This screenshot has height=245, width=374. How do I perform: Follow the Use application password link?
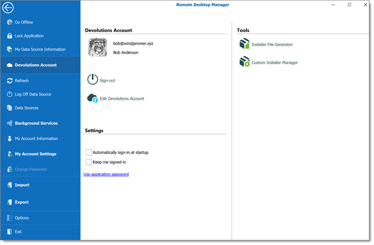(x=106, y=174)
